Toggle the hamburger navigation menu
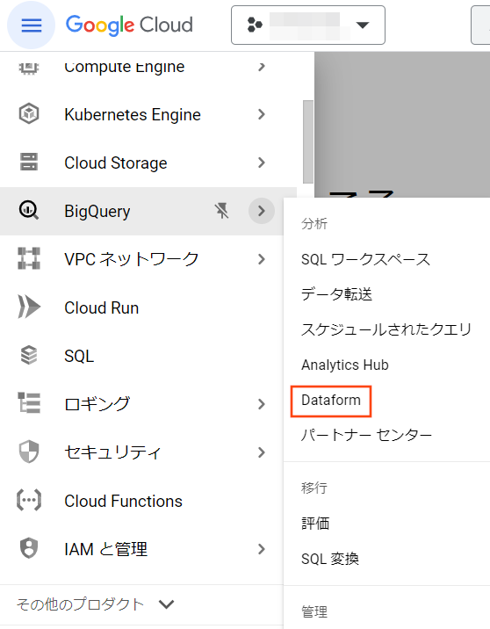The image size is (490, 629). pyautogui.click(x=32, y=25)
